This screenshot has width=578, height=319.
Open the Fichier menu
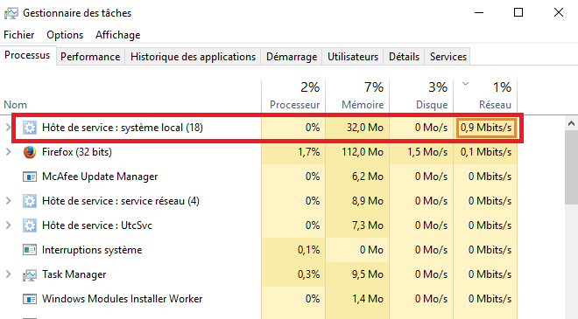(x=18, y=35)
